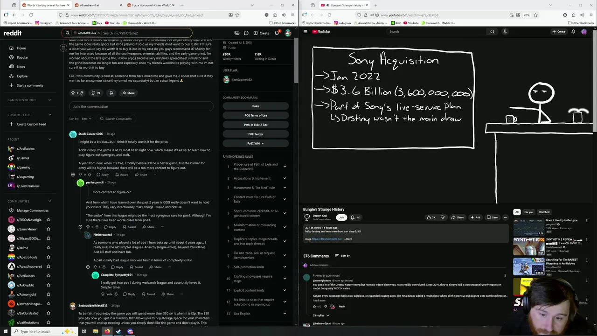The height and width of the screenshot is (336, 597).
Task: Click the Reddit advertise icon
Action: pyautogui.click(x=237, y=33)
